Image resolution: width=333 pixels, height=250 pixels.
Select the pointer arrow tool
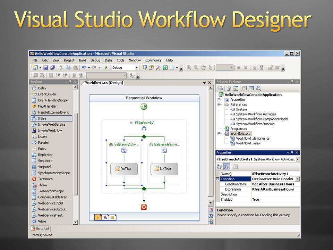(x=210, y=68)
